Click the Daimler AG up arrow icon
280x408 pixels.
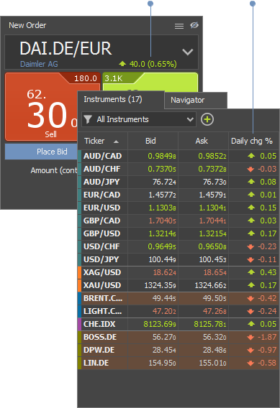pos(122,63)
